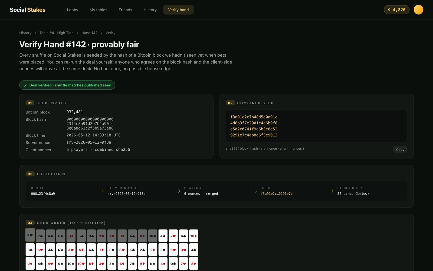Image resolution: width=433 pixels, height=271 pixels.
Task: Copy the combined seed
Action: coord(400,150)
